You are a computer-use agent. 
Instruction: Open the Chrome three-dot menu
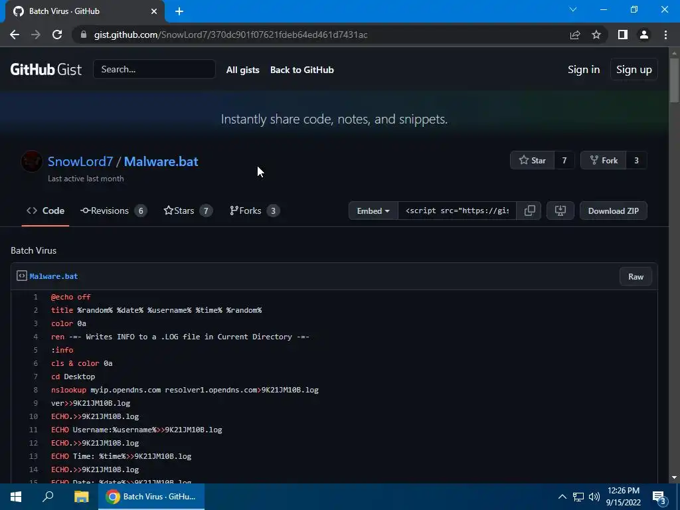[665, 35]
